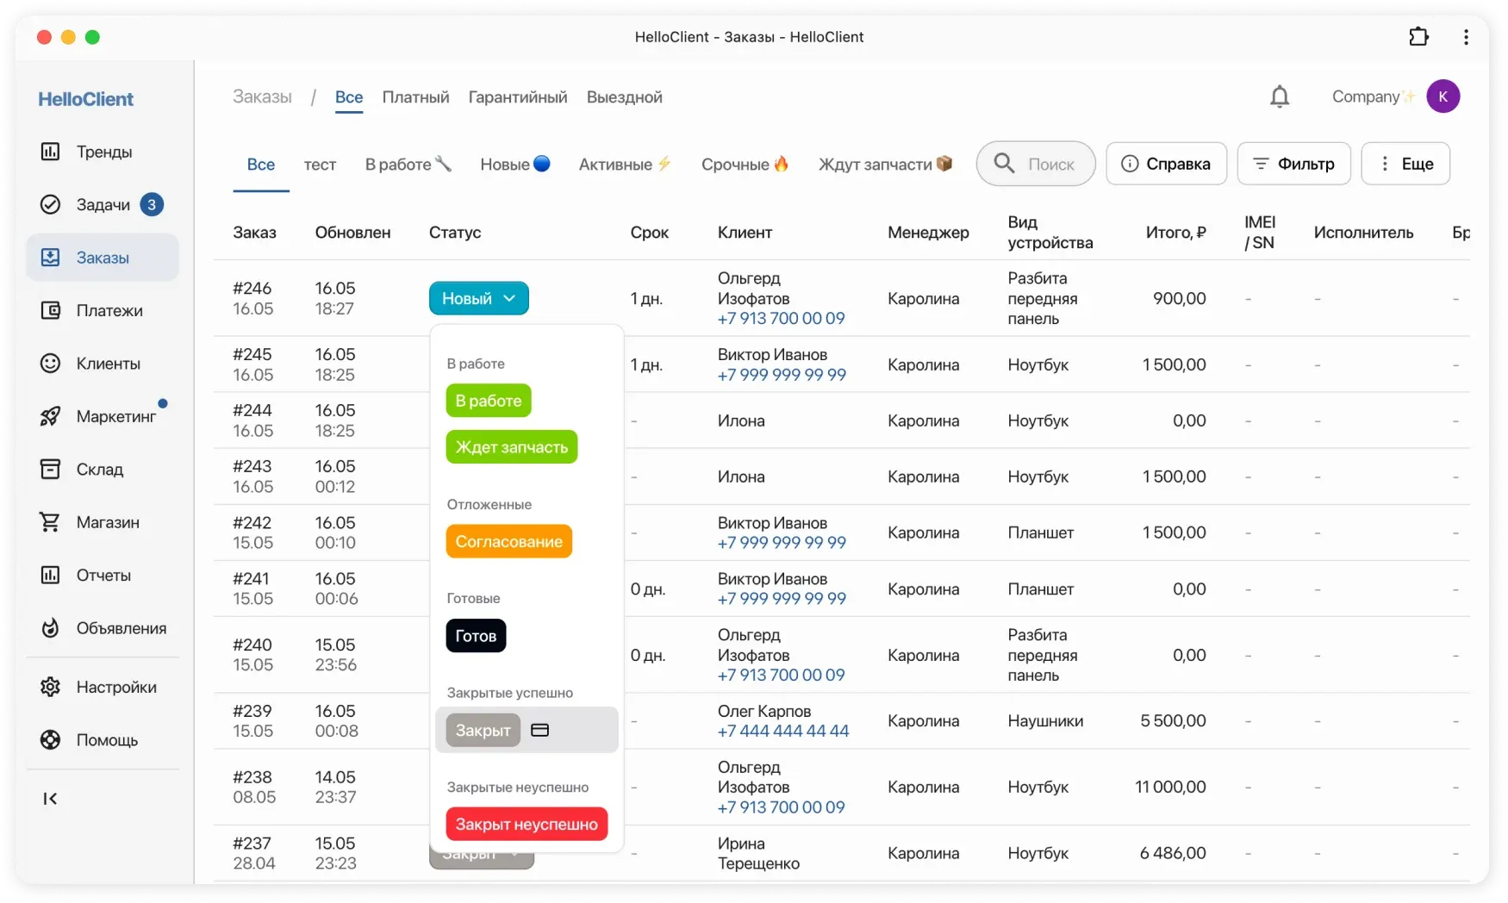Expand the Новый status dropdown
The image size is (1508, 903).
pos(478,298)
